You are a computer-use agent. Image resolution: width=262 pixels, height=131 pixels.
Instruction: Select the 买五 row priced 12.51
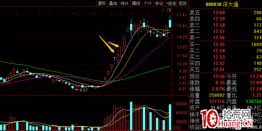pos(225,70)
